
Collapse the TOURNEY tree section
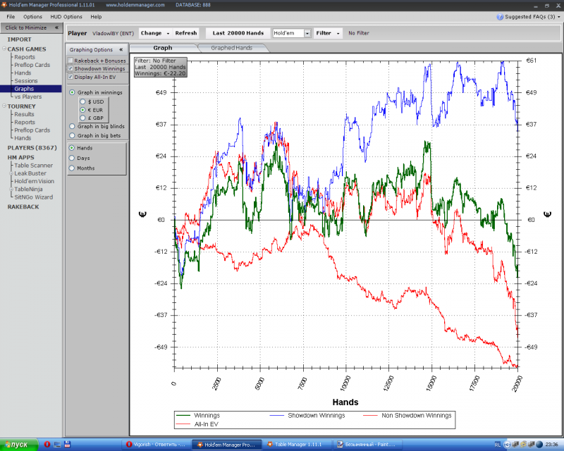click(4, 106)
